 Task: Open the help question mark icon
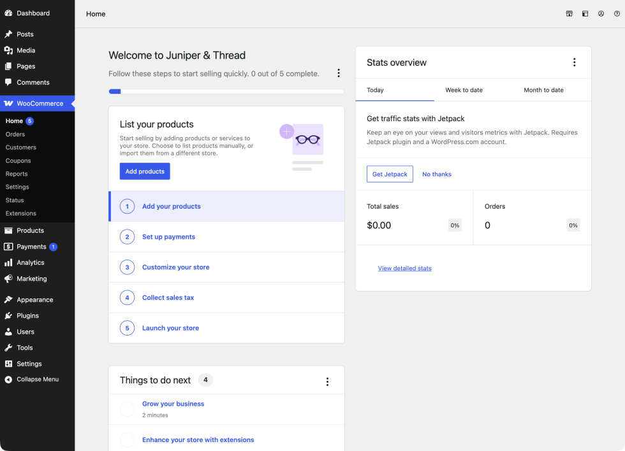point(617,13)
